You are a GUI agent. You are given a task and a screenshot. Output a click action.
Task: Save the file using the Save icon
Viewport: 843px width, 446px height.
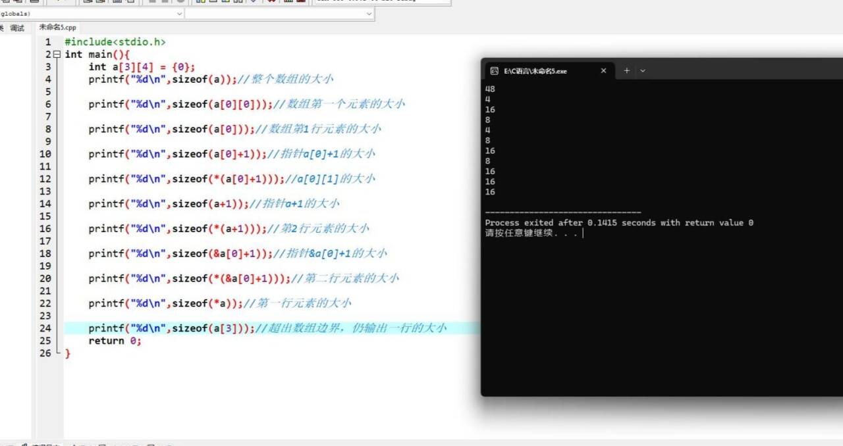(x=34, y=2)
